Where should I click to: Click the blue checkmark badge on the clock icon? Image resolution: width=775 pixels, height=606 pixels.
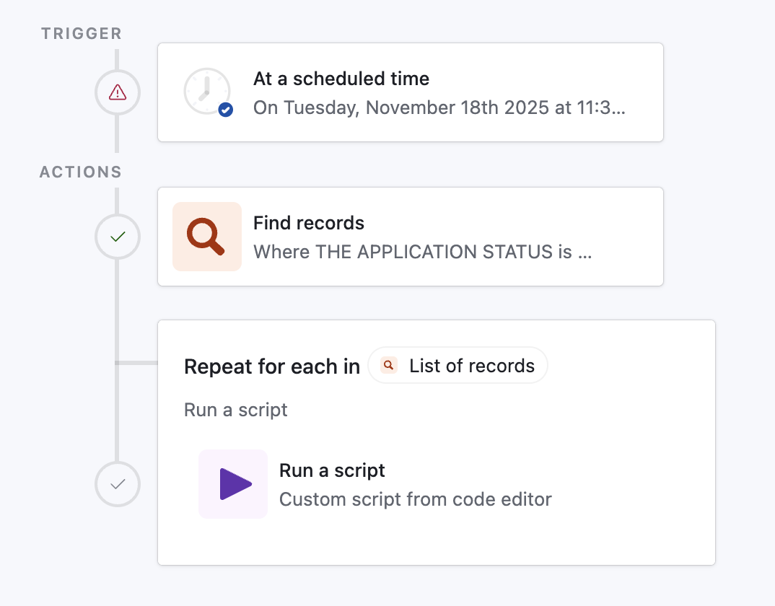pos(224,110)
